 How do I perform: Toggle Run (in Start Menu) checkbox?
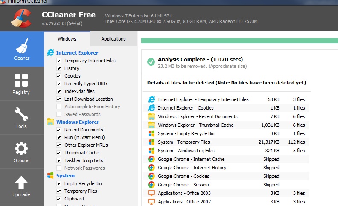(x=59, y=137)
